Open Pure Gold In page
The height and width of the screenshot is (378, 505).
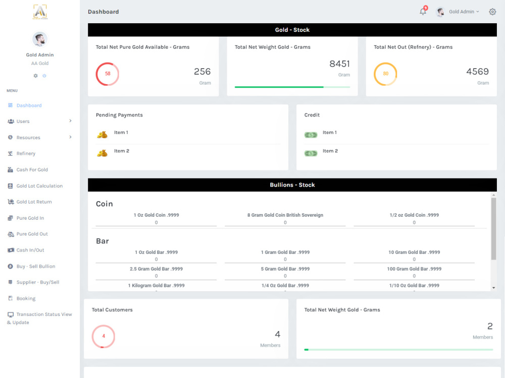pos(30,218)
